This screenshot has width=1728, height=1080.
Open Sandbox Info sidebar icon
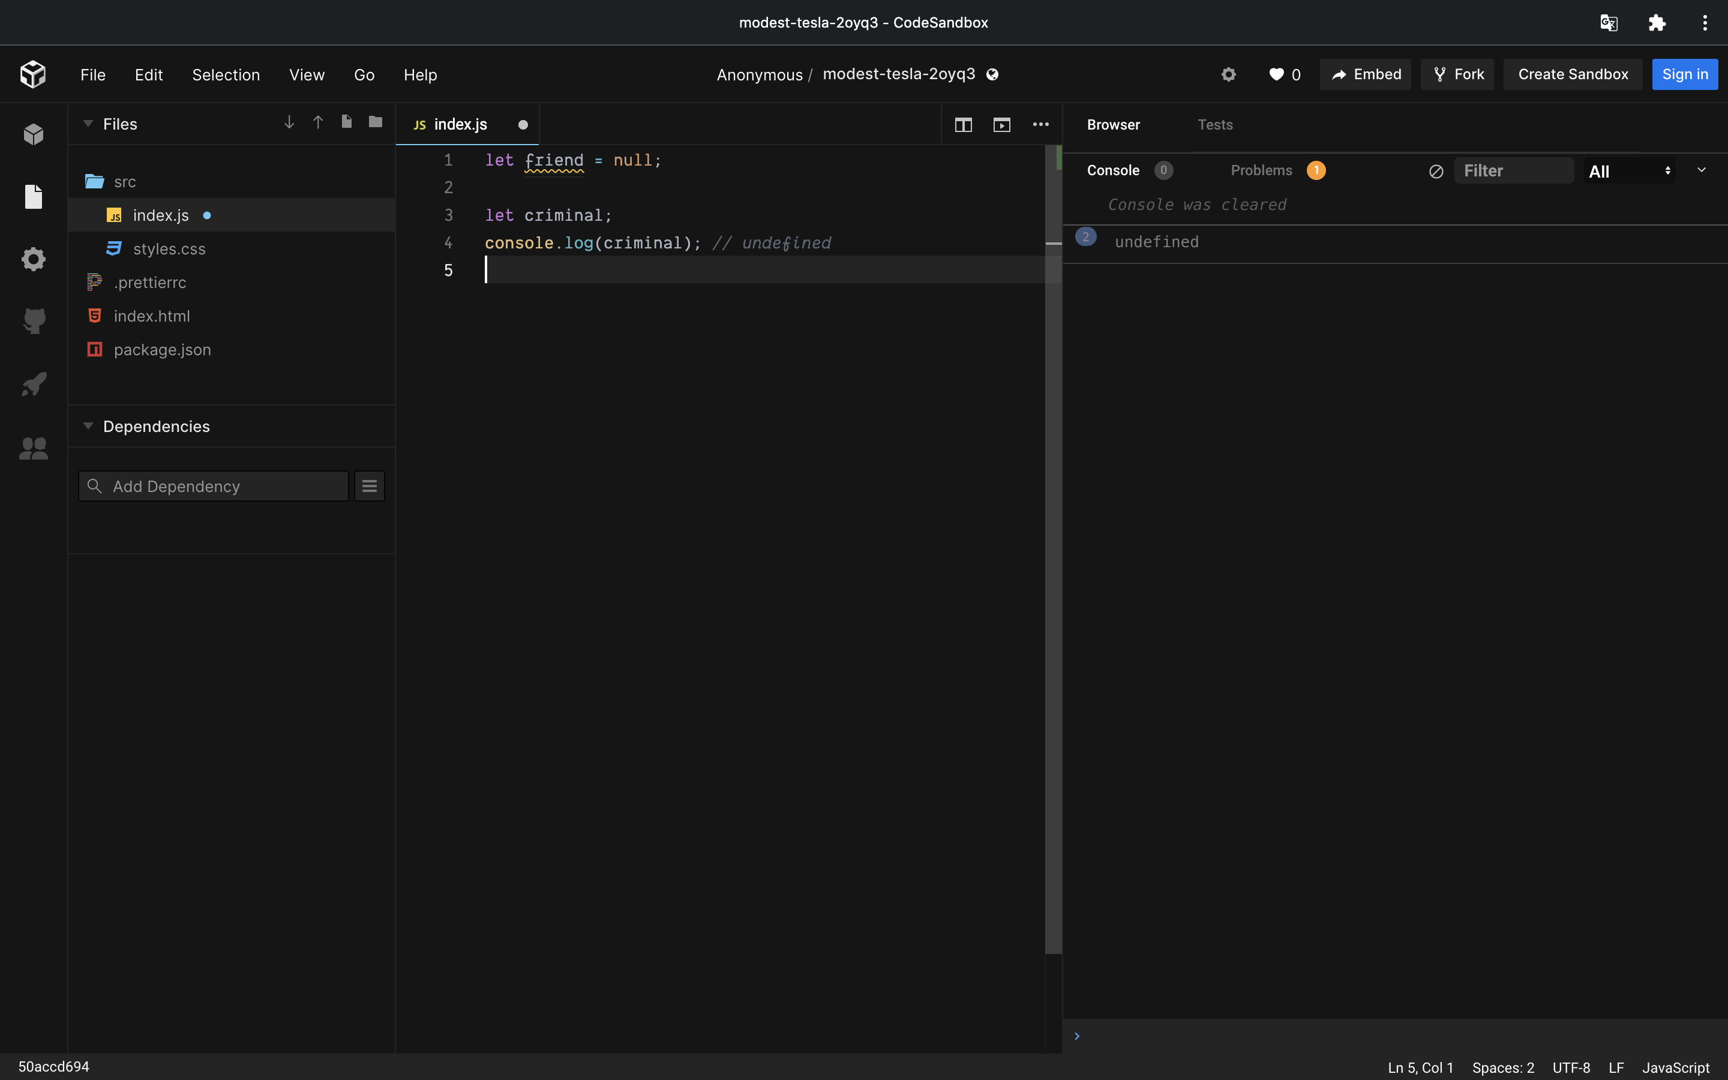pyautogui.click(x=34, y=134)
